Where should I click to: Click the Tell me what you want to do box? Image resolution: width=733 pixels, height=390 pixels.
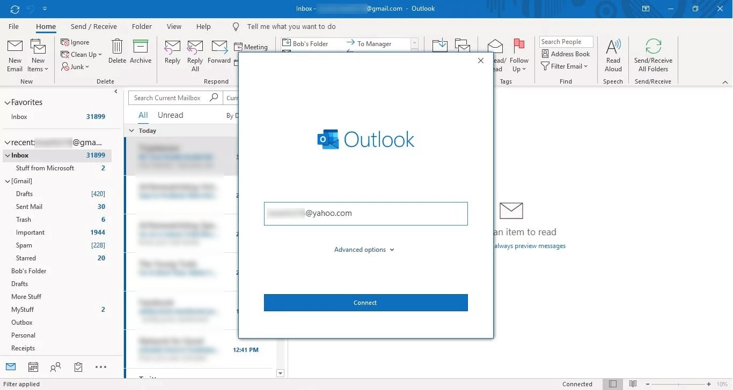[x=291, y=26]
